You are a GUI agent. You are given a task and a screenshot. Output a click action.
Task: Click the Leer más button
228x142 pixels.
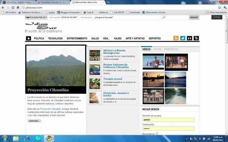point(34,121)
